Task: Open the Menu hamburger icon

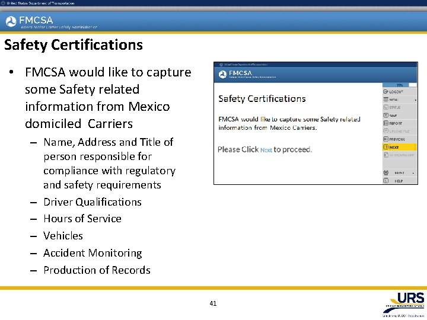Action: point(385,100)
